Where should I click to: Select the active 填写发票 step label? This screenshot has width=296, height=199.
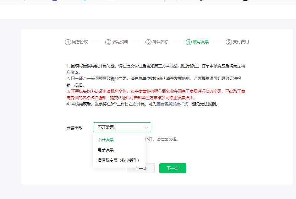tap(200, 42)
